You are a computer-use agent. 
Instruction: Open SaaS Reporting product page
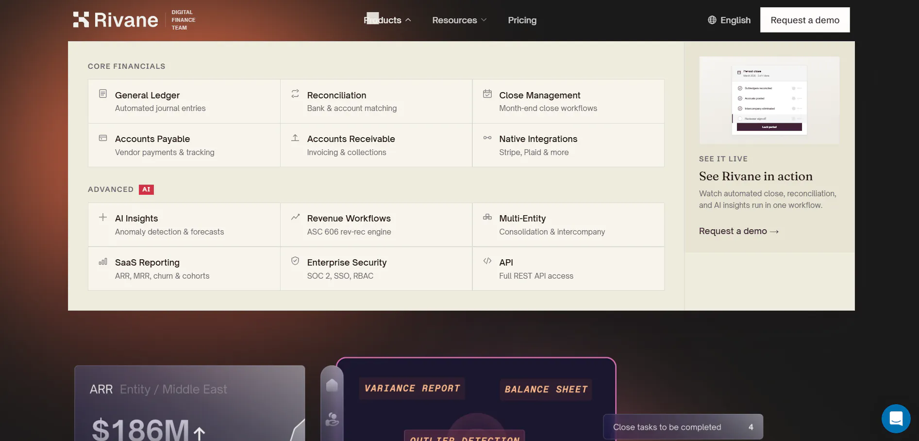click(184, 269)
